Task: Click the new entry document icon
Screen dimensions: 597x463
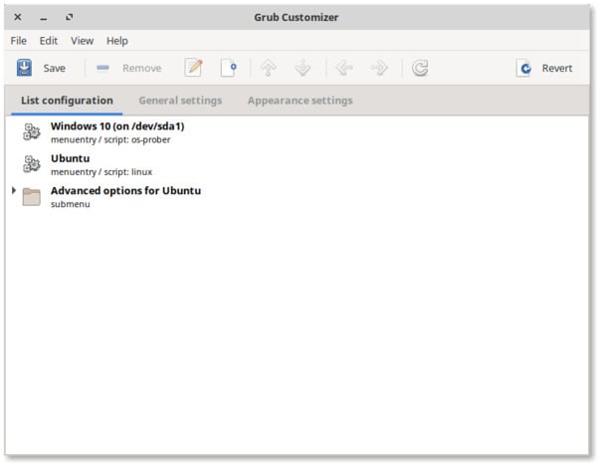Action: point(229,68)
